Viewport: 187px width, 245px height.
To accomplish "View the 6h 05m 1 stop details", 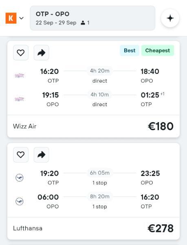I will tap(100, 178).
